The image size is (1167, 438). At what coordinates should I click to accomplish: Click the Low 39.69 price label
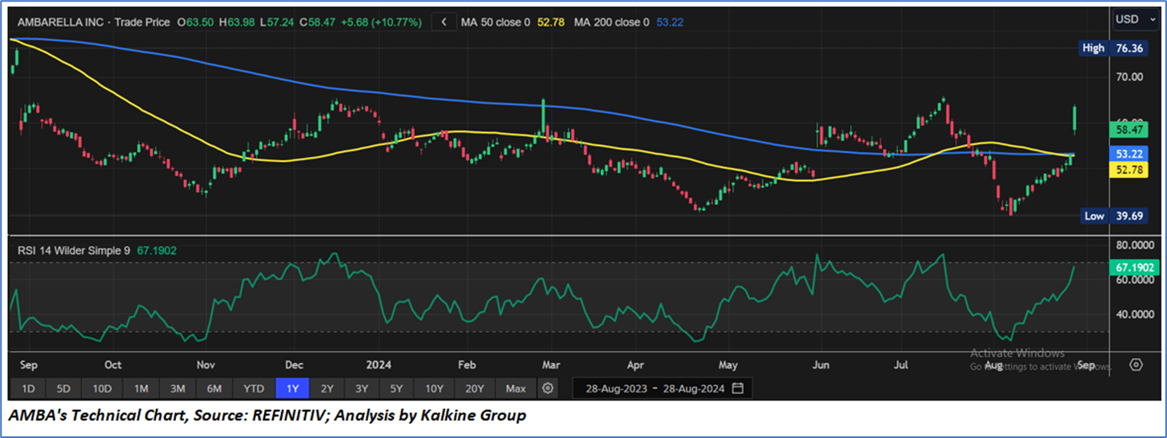[x=1113, y=216]
